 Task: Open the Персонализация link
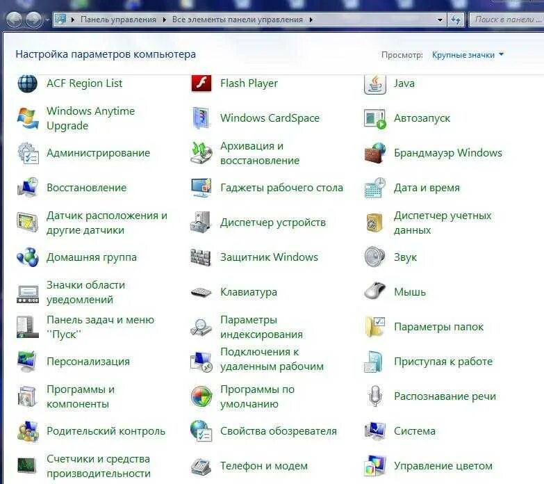click(x=88, y=362)
